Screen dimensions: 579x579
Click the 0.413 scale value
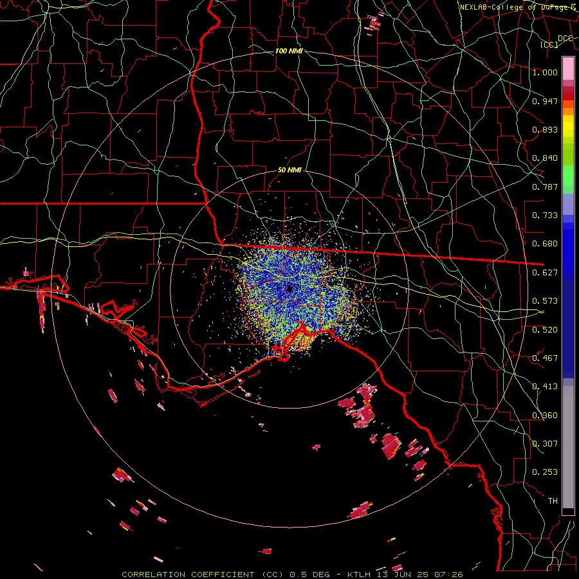pos(545,387)
